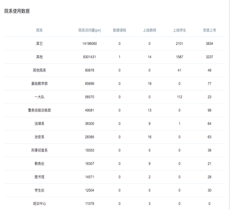Select the 法律系 department row

pyautogui.click(x=115, y=124)
